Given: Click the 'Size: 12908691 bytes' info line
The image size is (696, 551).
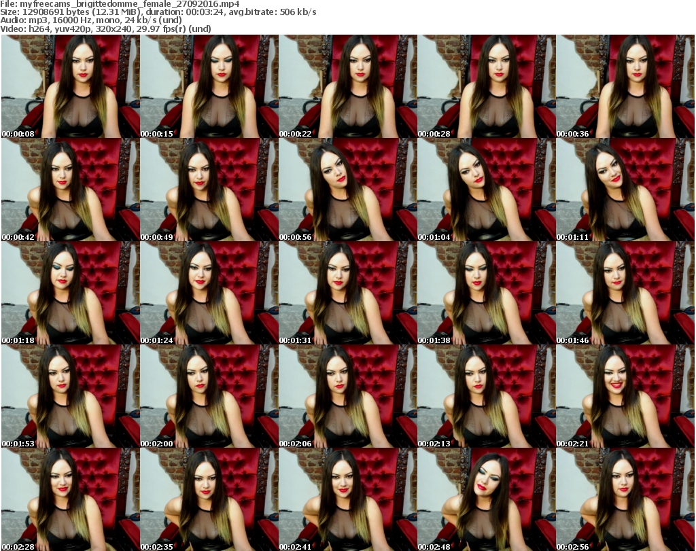Looking at the screenshot, I should [x=158, y=12].
